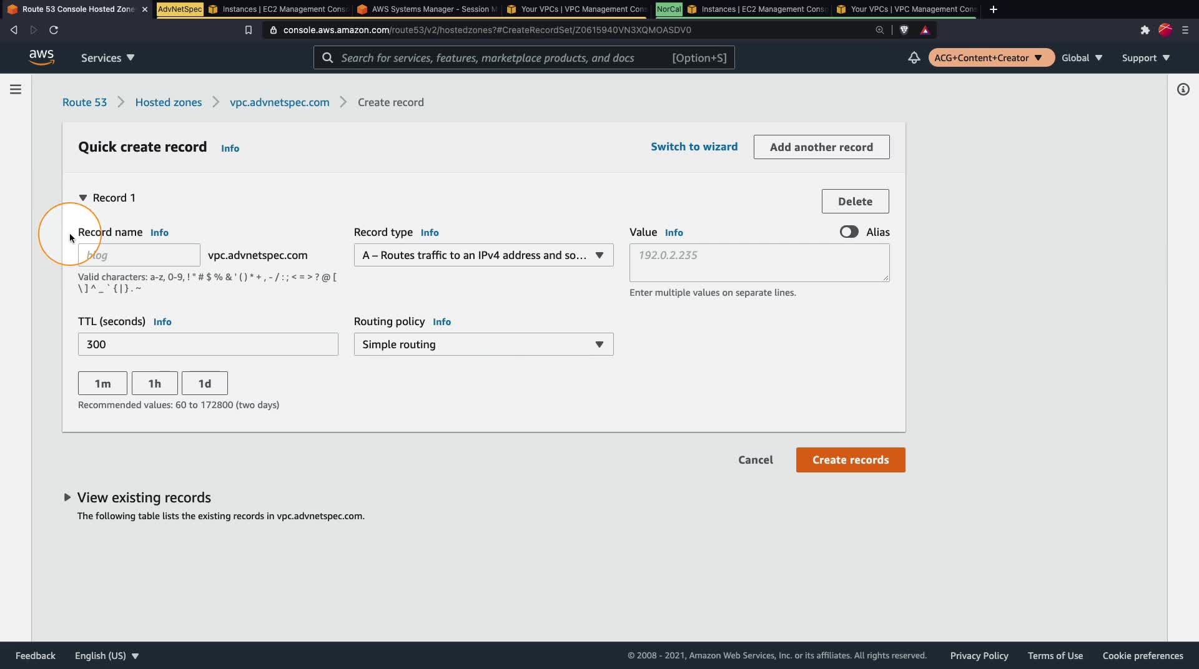
Task: Collapse the Record 1 section
Action: point(83,198)
